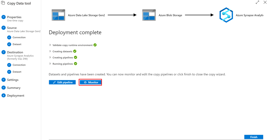Expand the wizard to full screen

point(257,2)
